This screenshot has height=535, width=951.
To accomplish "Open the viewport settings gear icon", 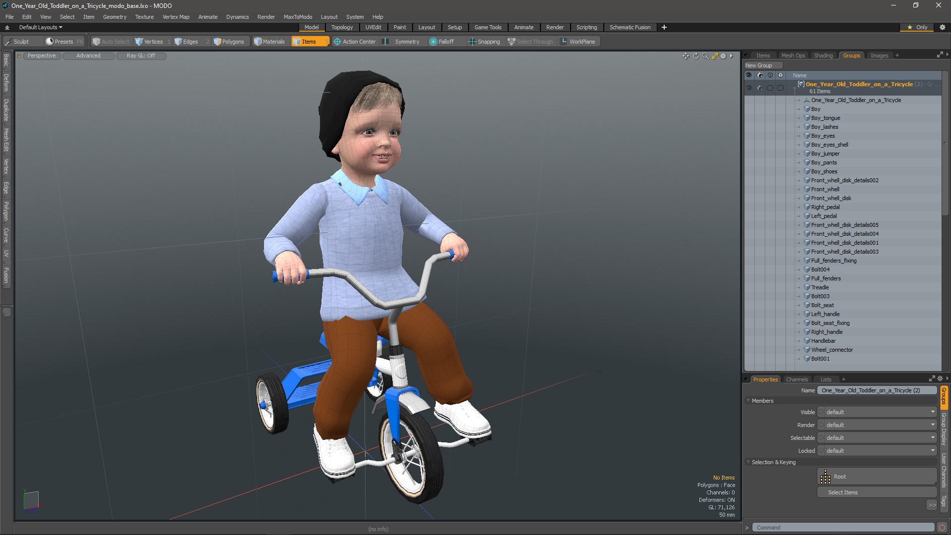I will coord(724,56).
